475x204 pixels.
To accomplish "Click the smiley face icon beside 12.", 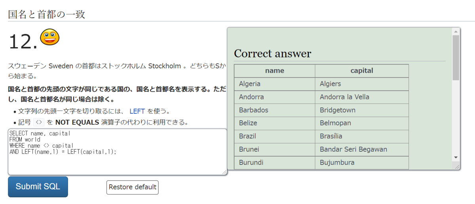I will coord(49,37).
